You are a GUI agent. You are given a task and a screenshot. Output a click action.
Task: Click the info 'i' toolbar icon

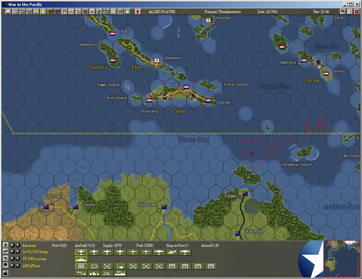pos(36,12)
